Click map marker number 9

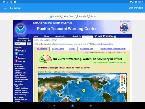pyautogui.click(x=84, y=91)
